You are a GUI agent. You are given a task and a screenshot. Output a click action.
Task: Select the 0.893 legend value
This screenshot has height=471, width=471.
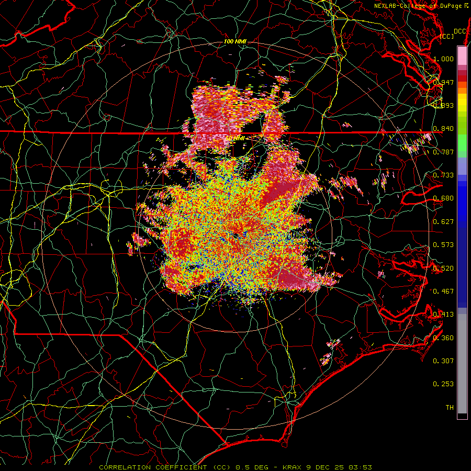tap(443, 105)
